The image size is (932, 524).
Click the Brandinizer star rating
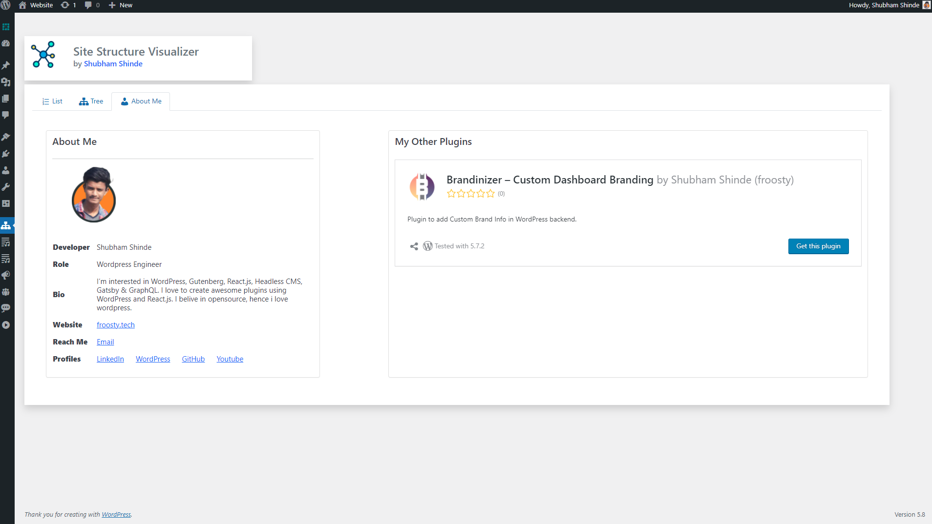(471, 194)
